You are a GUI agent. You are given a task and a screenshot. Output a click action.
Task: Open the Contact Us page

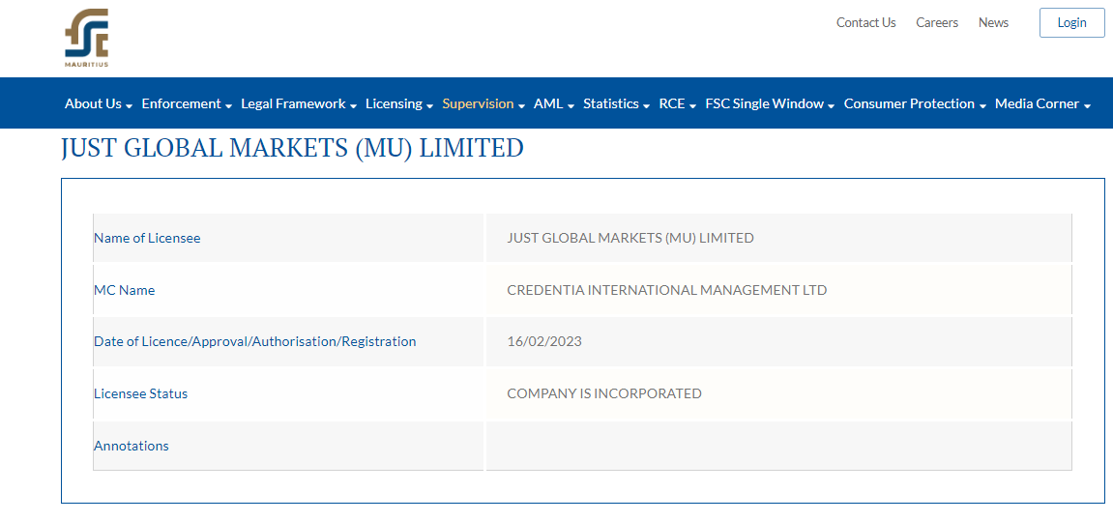coord(866,22)
